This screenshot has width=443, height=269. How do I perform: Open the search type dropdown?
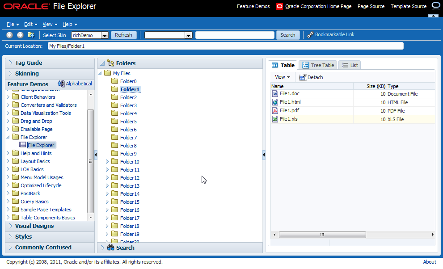189,35
